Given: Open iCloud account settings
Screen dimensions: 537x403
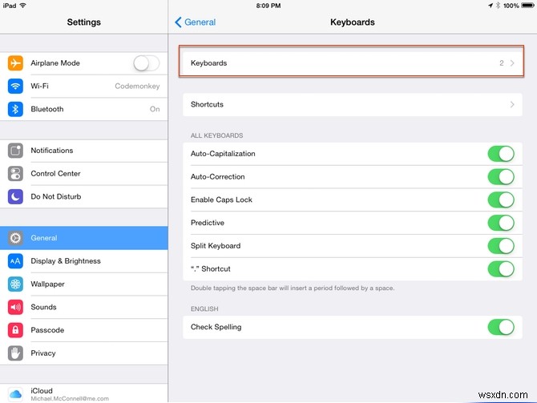Looking at the screenshot, I should (x=84, y=393).
